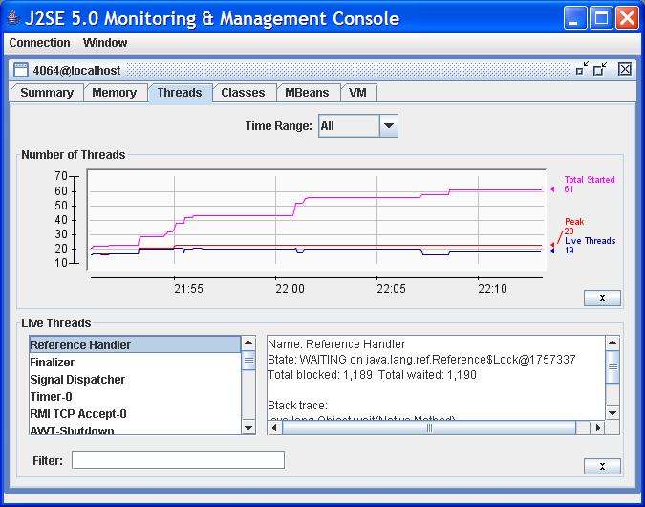Go to the MBeans tab
Viewport: 645px width, 507px height.
tap(307, 93)
